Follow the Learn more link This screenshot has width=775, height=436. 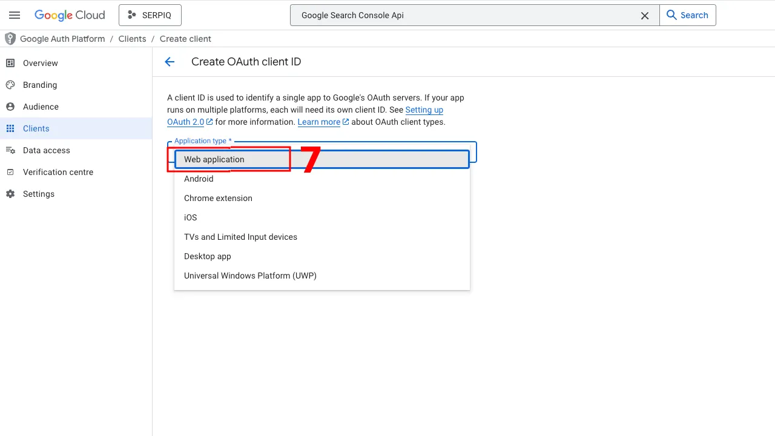pos(319,122)
